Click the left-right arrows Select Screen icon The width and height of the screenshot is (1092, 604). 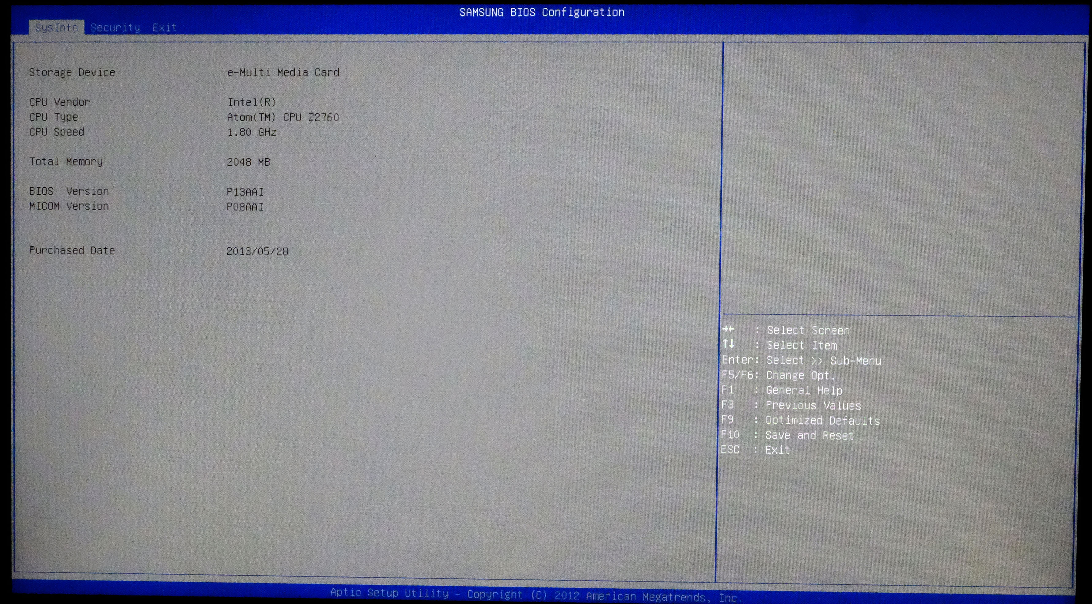click(728, 329)
